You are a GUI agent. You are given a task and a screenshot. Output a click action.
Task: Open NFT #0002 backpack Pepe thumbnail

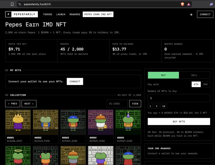[46, 122]
